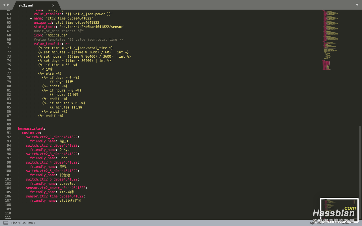Image resolution: width=362 pixels, height=226 pixels.
Task: Click 'sensor.ztc2_power_d0bae4641822:' entry
Action: click(x=57, y=188)
